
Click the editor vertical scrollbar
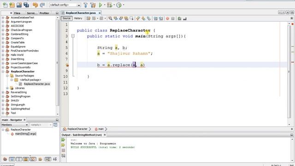click(289, 71)
